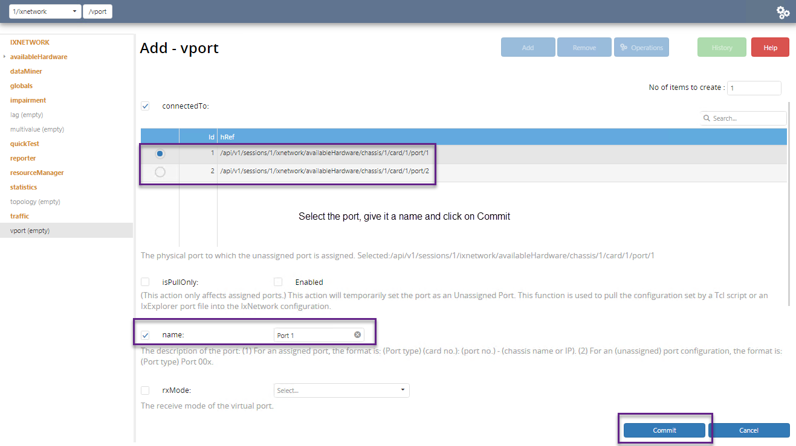
Task: Click the /vport breadcrumb
Action: pyautogui.click(x=97, y=11)
